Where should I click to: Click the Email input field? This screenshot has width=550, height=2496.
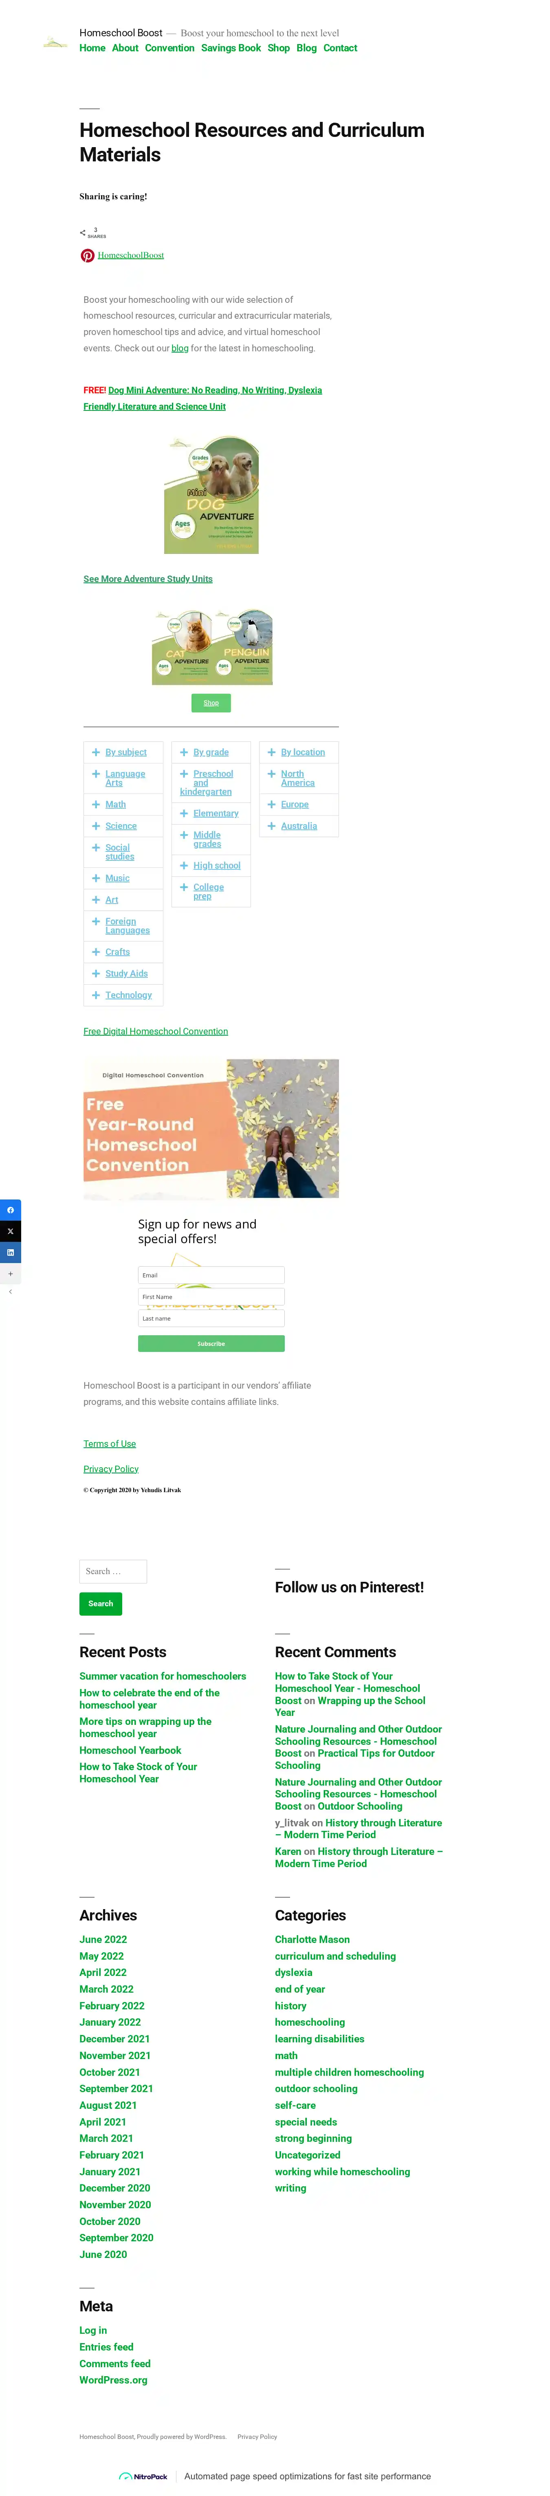point(211,1275)
